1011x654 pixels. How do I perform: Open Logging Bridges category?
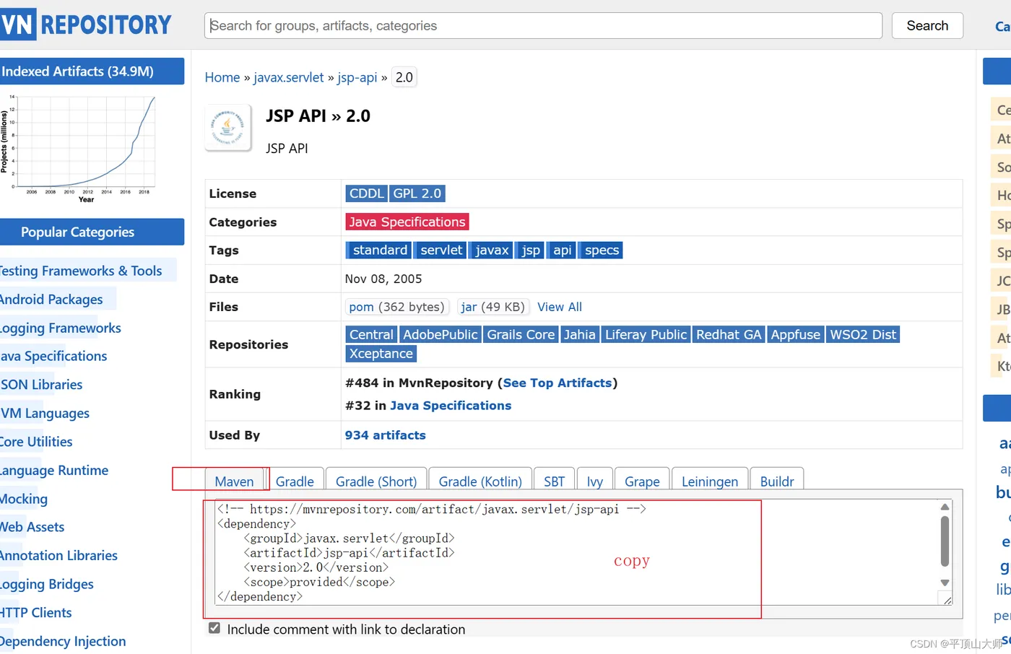coord(47,584)
